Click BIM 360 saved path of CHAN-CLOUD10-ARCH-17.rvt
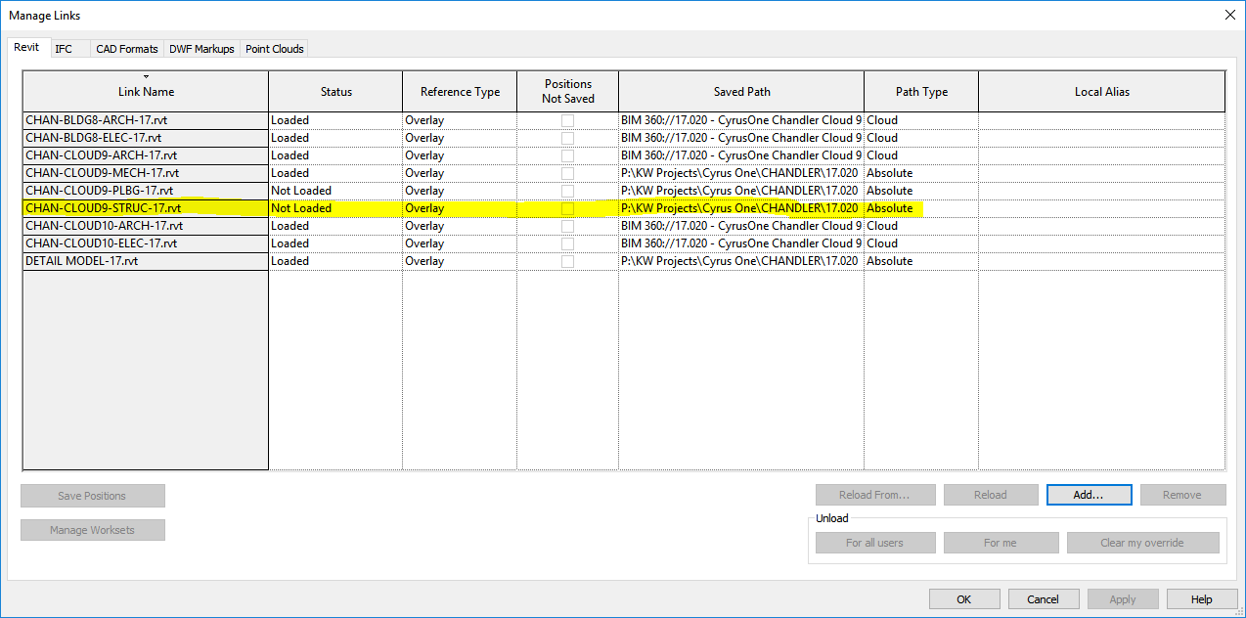The height and width of the screenshot is (618, 1246). 741,226
